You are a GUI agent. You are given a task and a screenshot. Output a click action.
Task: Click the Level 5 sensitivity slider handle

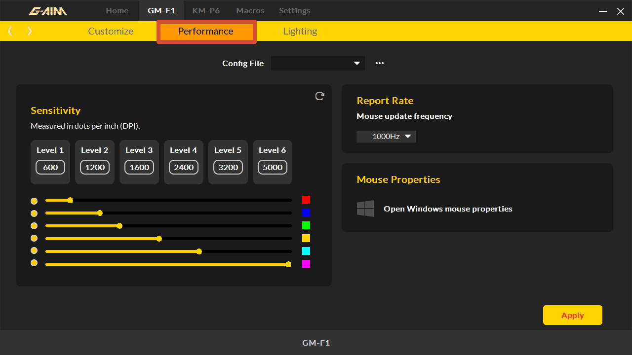pyautogui.click(x=199, y=251)
